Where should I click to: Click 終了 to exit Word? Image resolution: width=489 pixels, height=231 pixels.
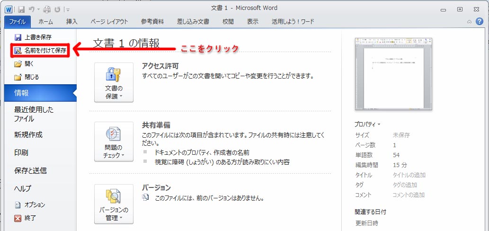tap(25, 218)
